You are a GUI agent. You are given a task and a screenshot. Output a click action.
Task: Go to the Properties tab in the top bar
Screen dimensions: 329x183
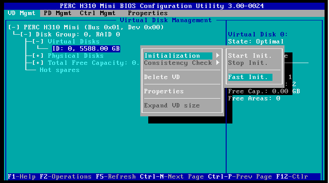147,13
